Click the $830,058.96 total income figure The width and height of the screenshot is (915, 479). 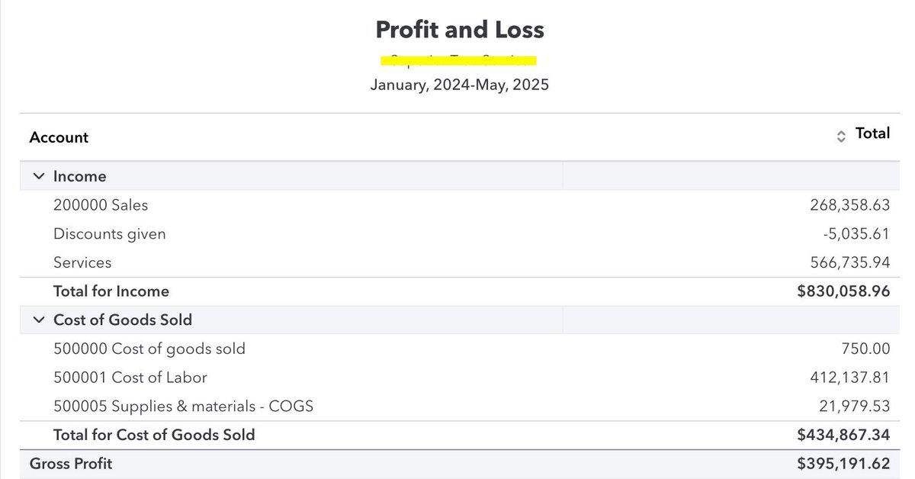[x=843, y=291]
